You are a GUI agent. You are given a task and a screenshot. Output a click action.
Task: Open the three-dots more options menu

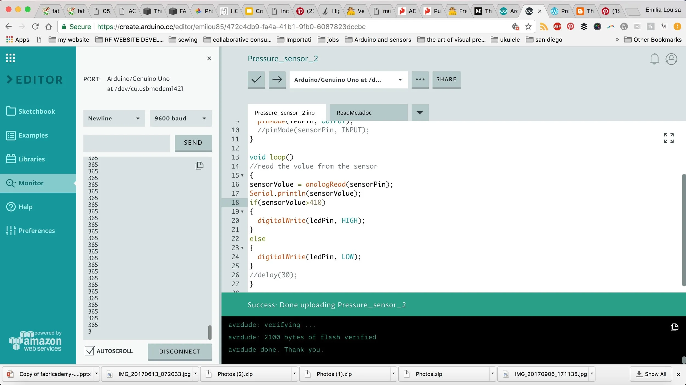pyautogui.click(x=420, y=80)
